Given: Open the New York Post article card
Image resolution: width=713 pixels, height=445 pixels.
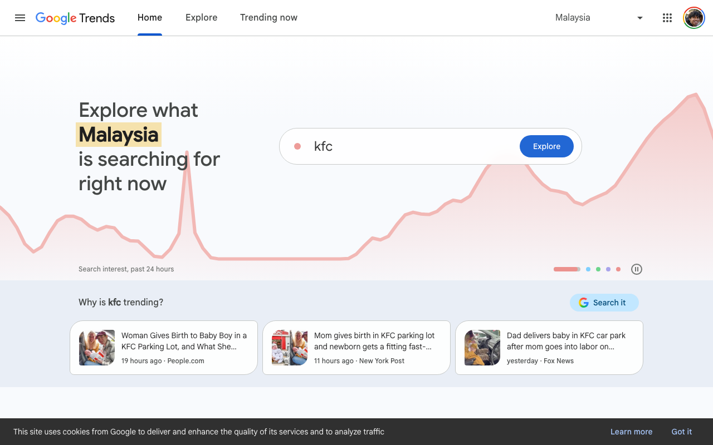Looking at the screenshot, I should tap(356, 348).
